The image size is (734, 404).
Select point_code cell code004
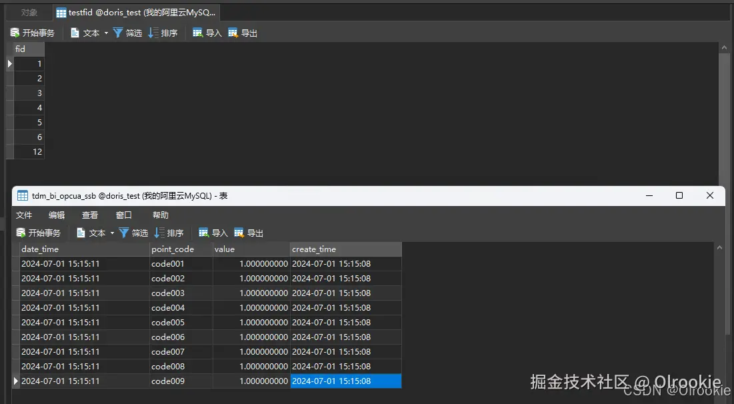pyautogui.click(x=181, y=307)
